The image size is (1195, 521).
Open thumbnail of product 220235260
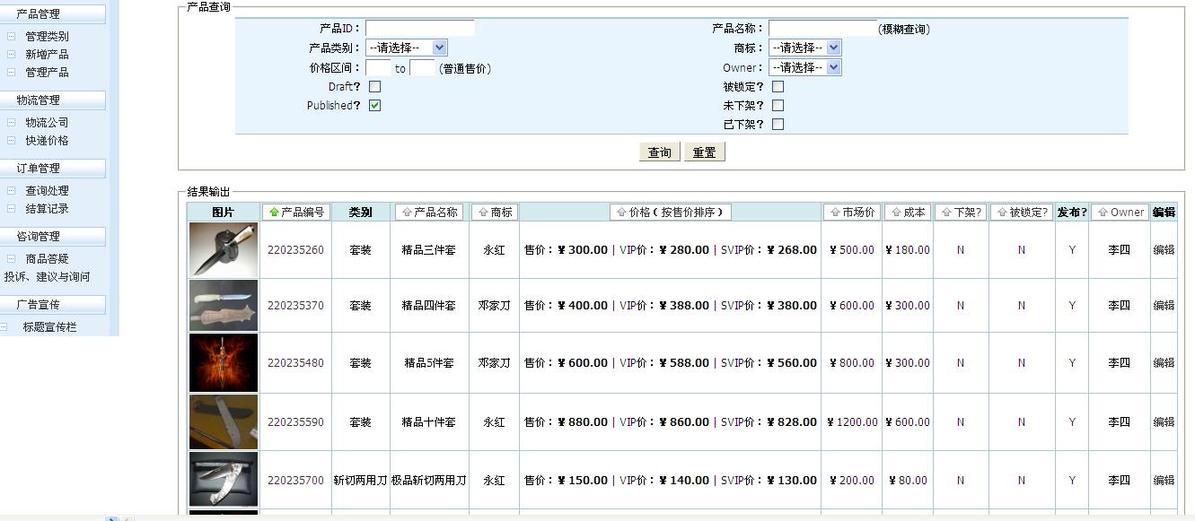224,249
